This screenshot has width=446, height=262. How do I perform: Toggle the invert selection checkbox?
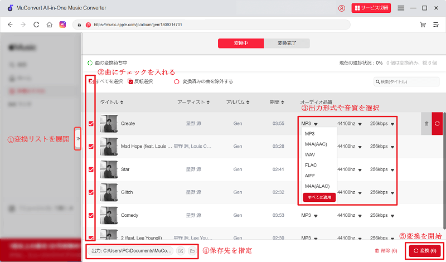click(130, 81)
